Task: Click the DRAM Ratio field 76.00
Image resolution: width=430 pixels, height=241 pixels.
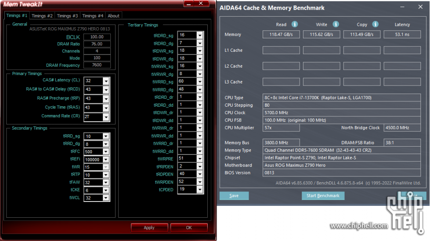Action: 97,44
